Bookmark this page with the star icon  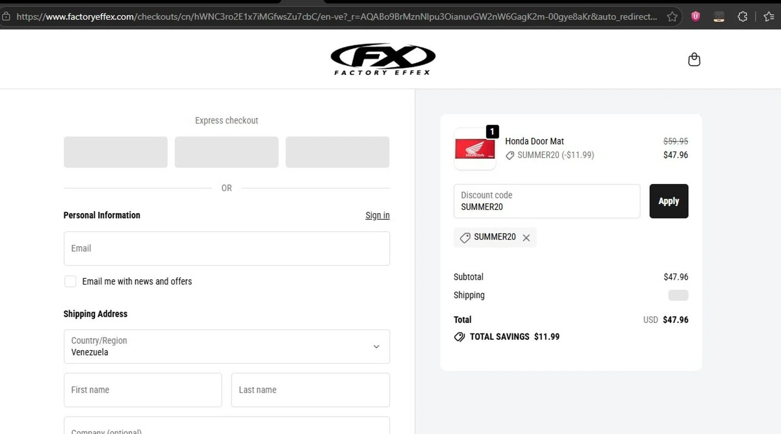click(672, 17)
